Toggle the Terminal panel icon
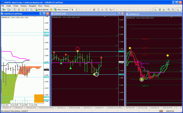 (27, 10)
